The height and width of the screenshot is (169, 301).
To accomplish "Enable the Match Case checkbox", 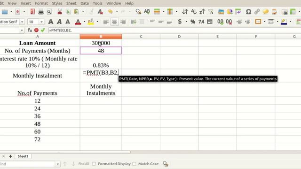I will 135,164.
